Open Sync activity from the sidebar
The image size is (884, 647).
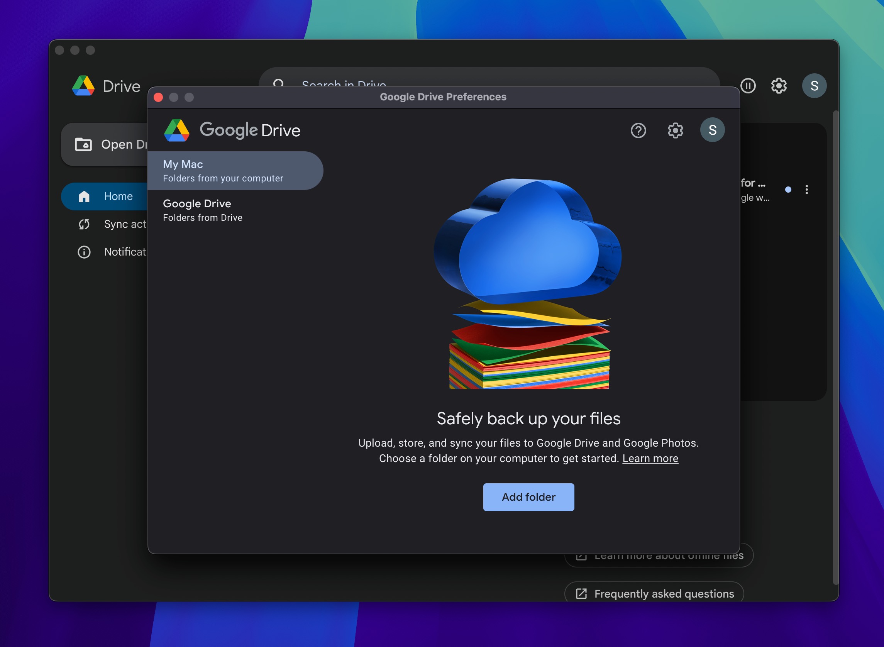point(84,224)
